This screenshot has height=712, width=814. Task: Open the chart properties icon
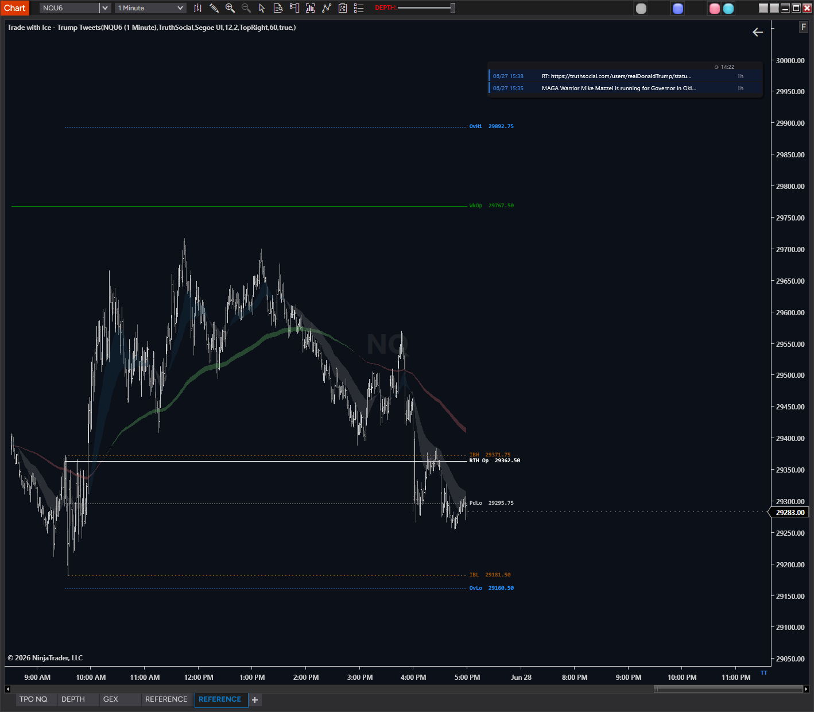click(x=343, y=8)
